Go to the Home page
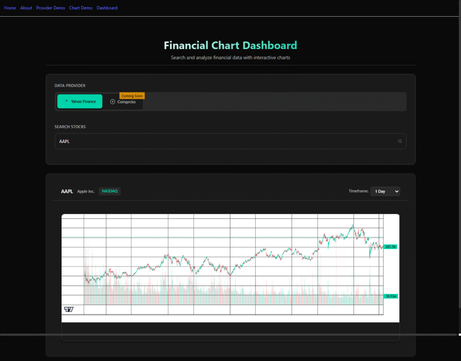The image size is (461, 361). tap(10, 8)
